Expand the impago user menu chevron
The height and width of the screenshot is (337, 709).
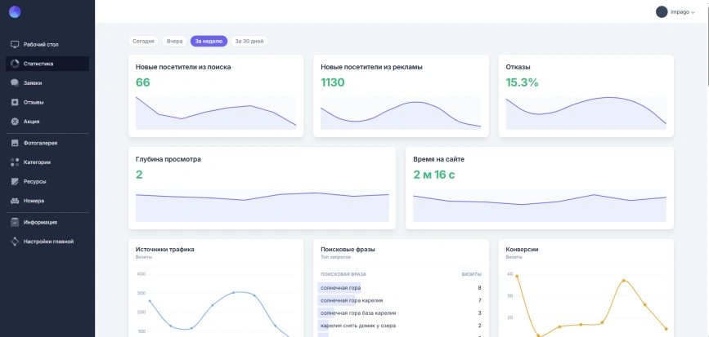click(693, 12)
